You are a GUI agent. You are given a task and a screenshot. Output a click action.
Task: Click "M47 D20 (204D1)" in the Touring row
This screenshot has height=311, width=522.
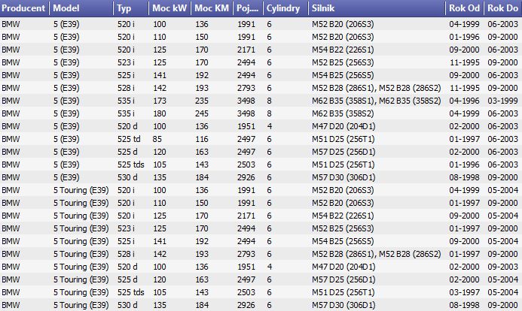pos(343,267)
